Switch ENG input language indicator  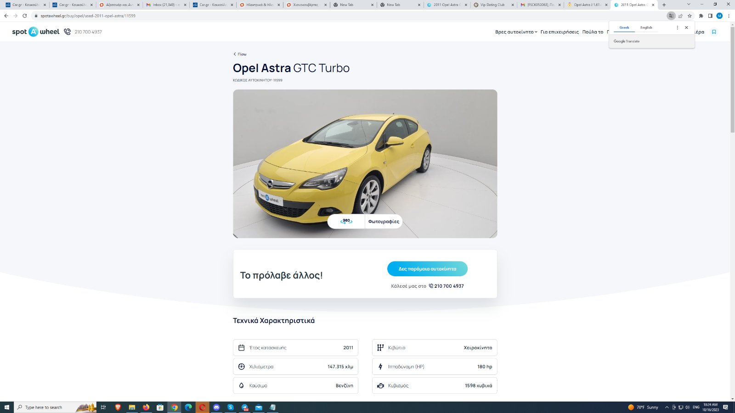pos(696,407)
